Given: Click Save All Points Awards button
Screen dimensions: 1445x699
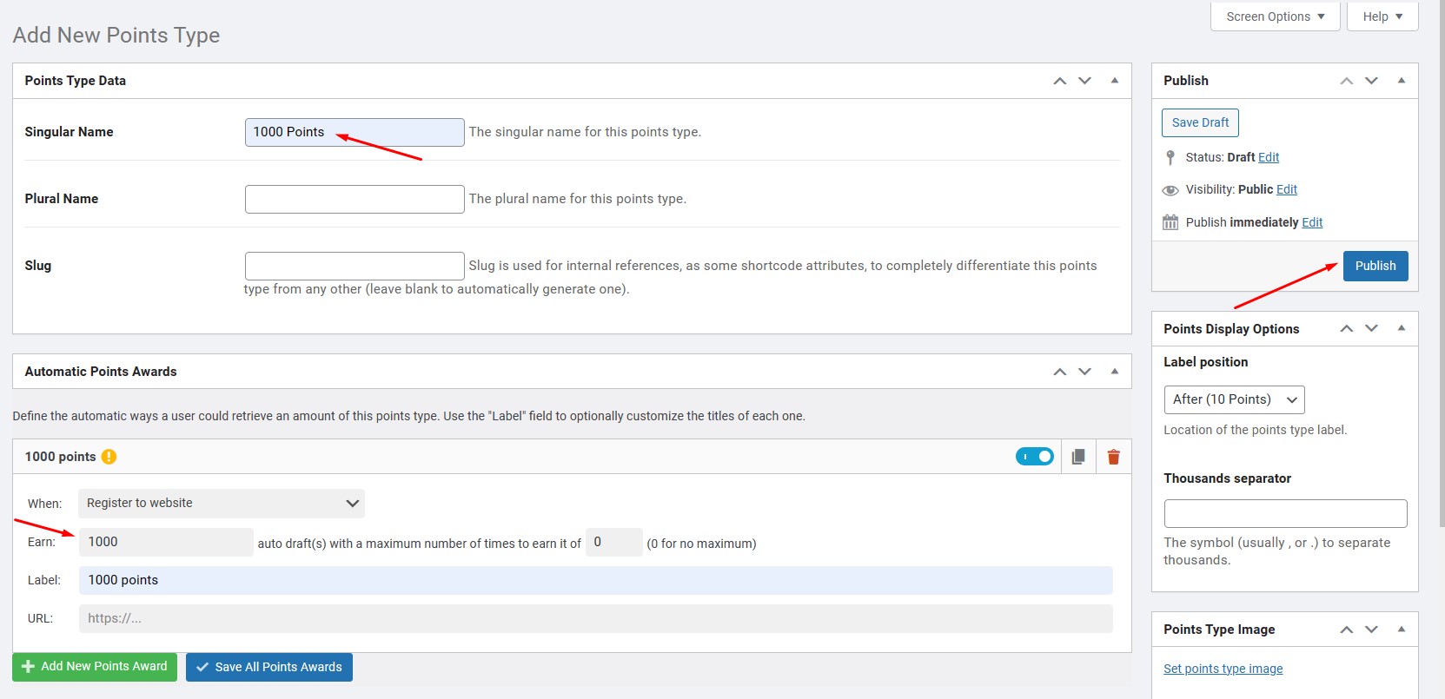Looking at the screenshot, I should [x=269, y=667].
